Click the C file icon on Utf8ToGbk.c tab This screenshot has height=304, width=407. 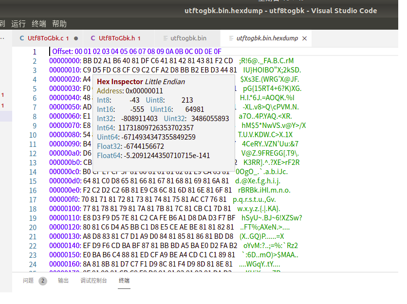22,38
